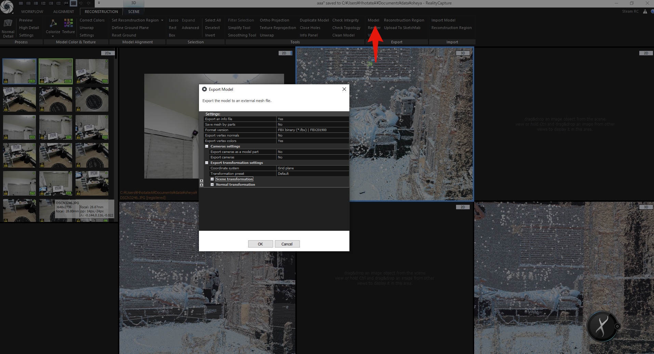Select the single-pane layout icon
This screenshot has height=354, width=654.
point(21,3)
